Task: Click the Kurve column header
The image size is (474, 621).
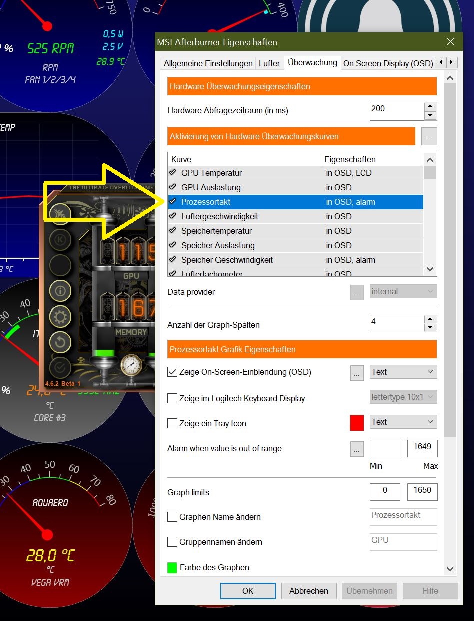Action: (244, 159)
